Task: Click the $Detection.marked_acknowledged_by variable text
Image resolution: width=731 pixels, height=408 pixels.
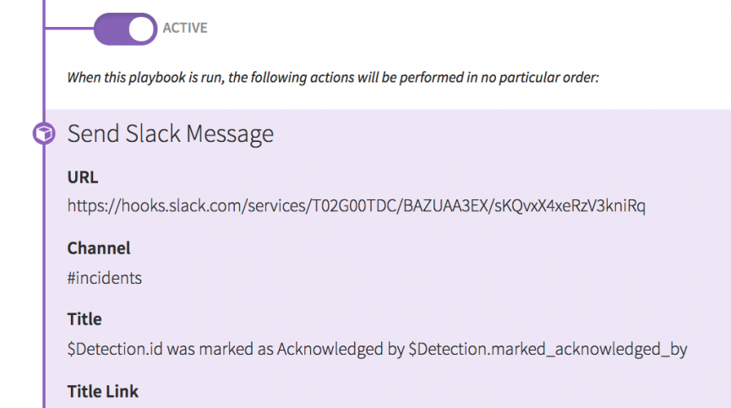Action: click(548, 348)
